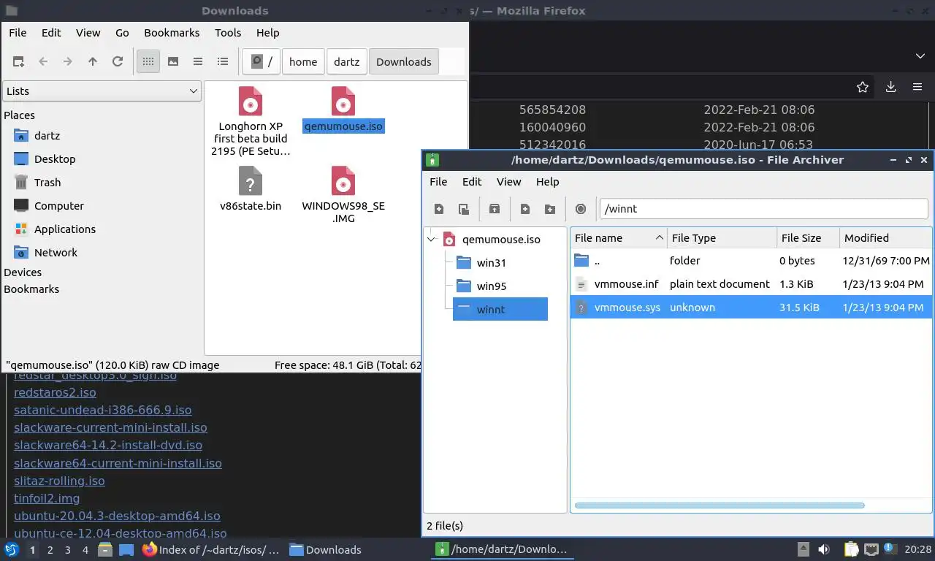Click Extract icon in File Archiver toolbar

tap(495, 209)
